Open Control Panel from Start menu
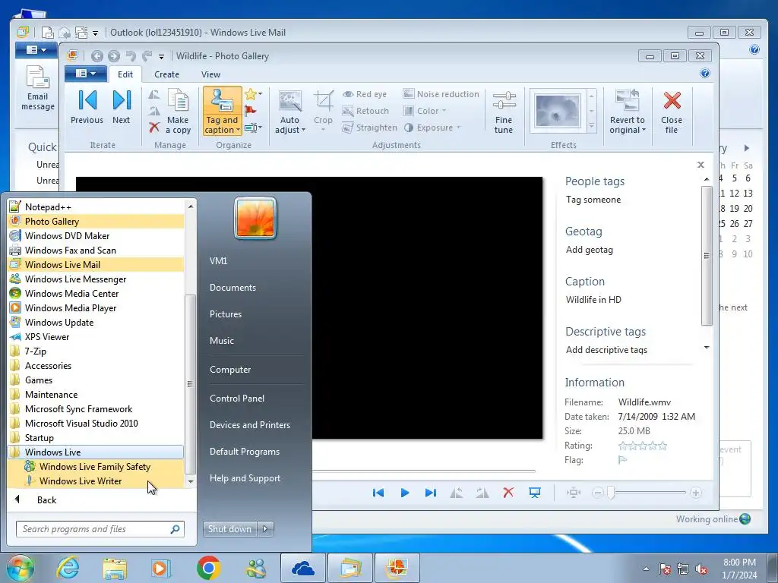 (x=237, y=398)
